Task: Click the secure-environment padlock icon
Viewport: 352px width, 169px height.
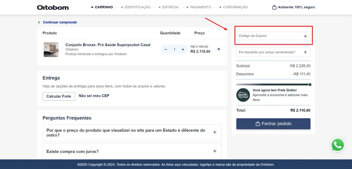Action: tap(274, 7)
